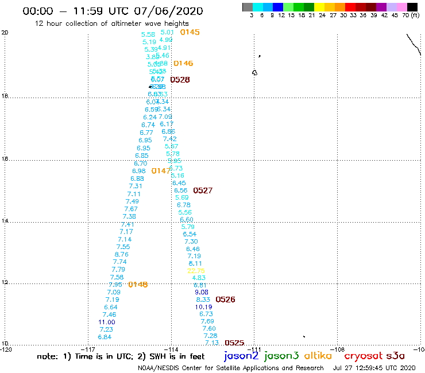Click the pink swatch in the color scale
Viewport: 425px width, 373px height.
click(x=401, y=7)
